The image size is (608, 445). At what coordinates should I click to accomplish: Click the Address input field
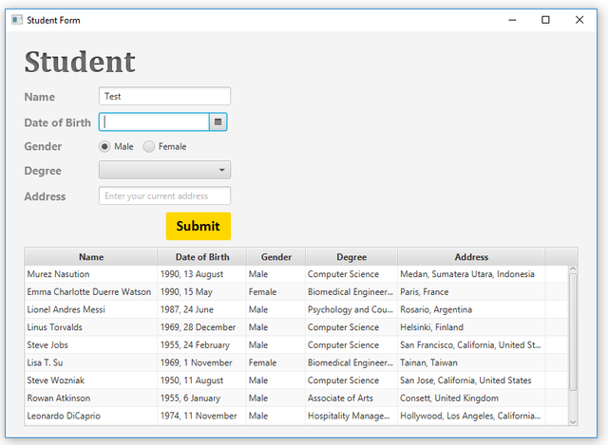pos(164,195)
